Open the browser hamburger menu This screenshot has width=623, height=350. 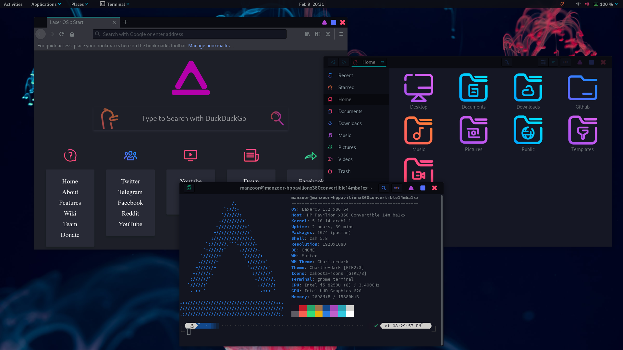(x=341, y=34)
